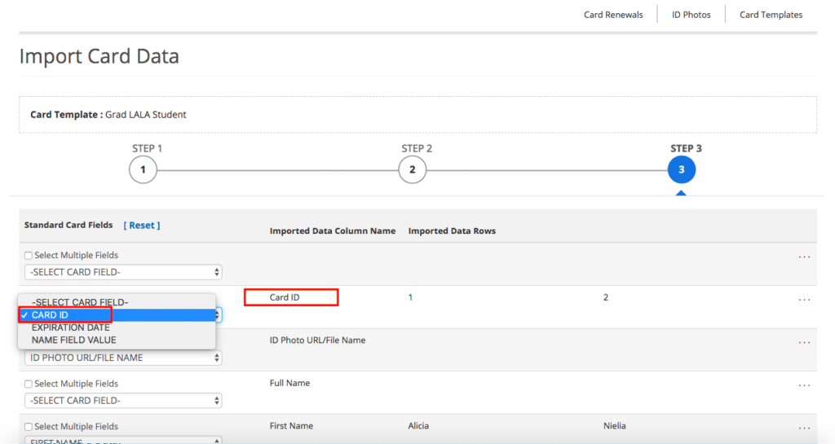Go to Step 1 circle

pos(143,169)
